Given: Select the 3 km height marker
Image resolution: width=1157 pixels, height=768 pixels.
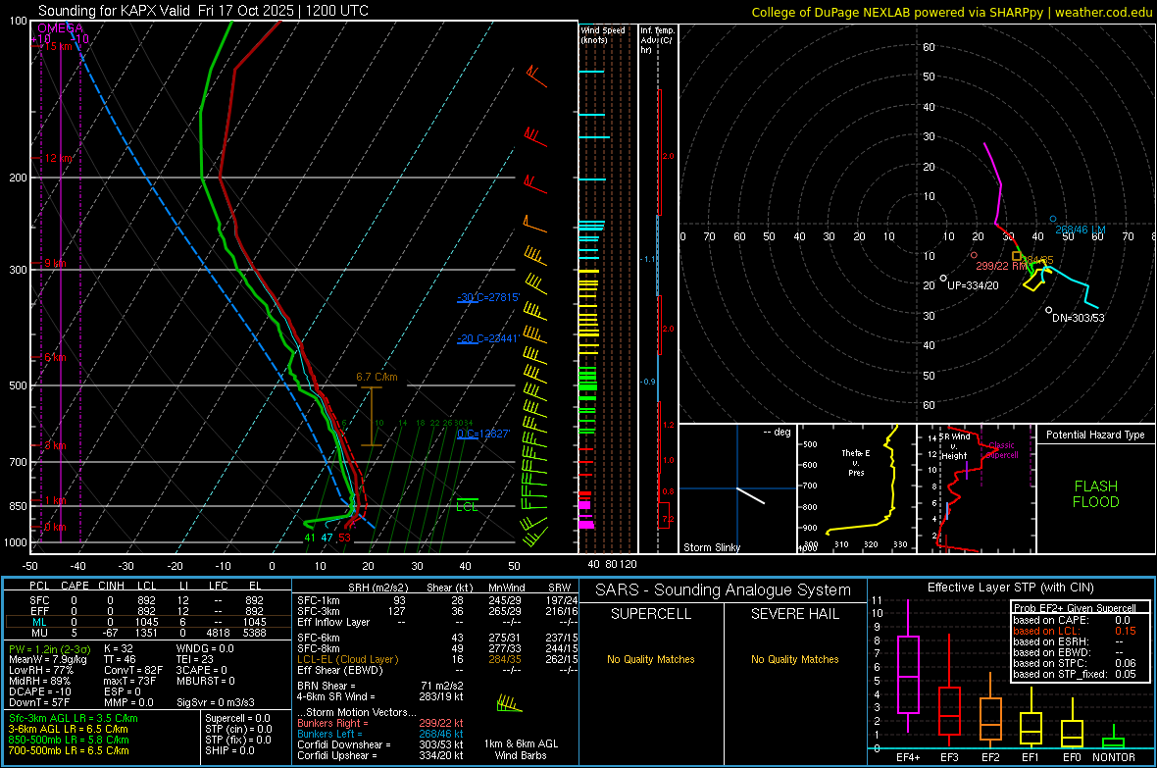Looking at the screenshot, I should pos(55,445).
